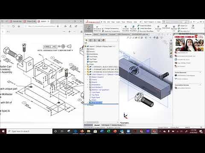
Task: Open the Insert menu in SolidWorks
Action: 118,22
